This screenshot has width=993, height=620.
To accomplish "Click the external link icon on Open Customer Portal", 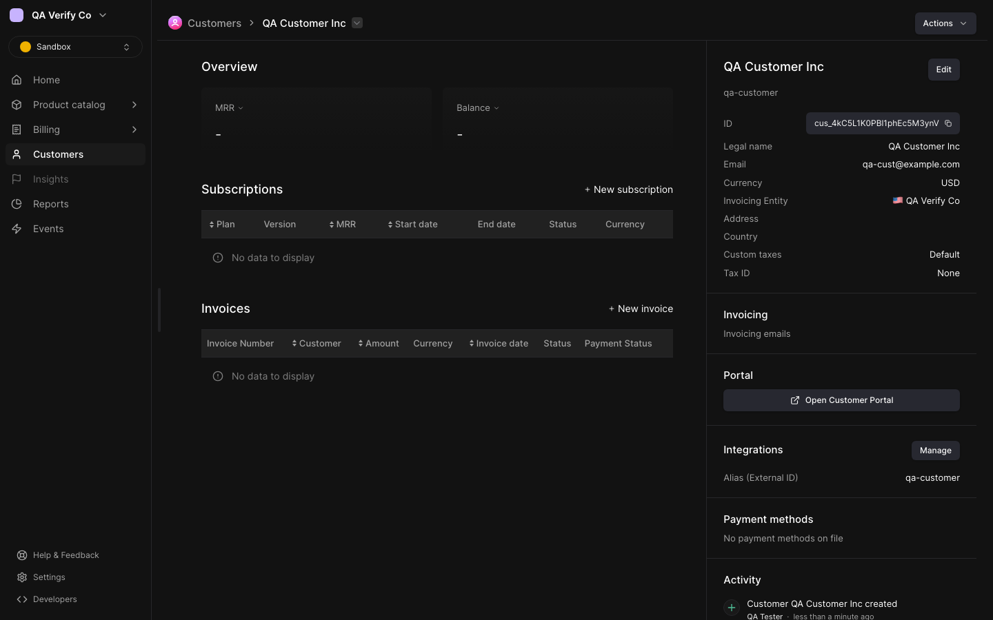I will coord(795,400).
